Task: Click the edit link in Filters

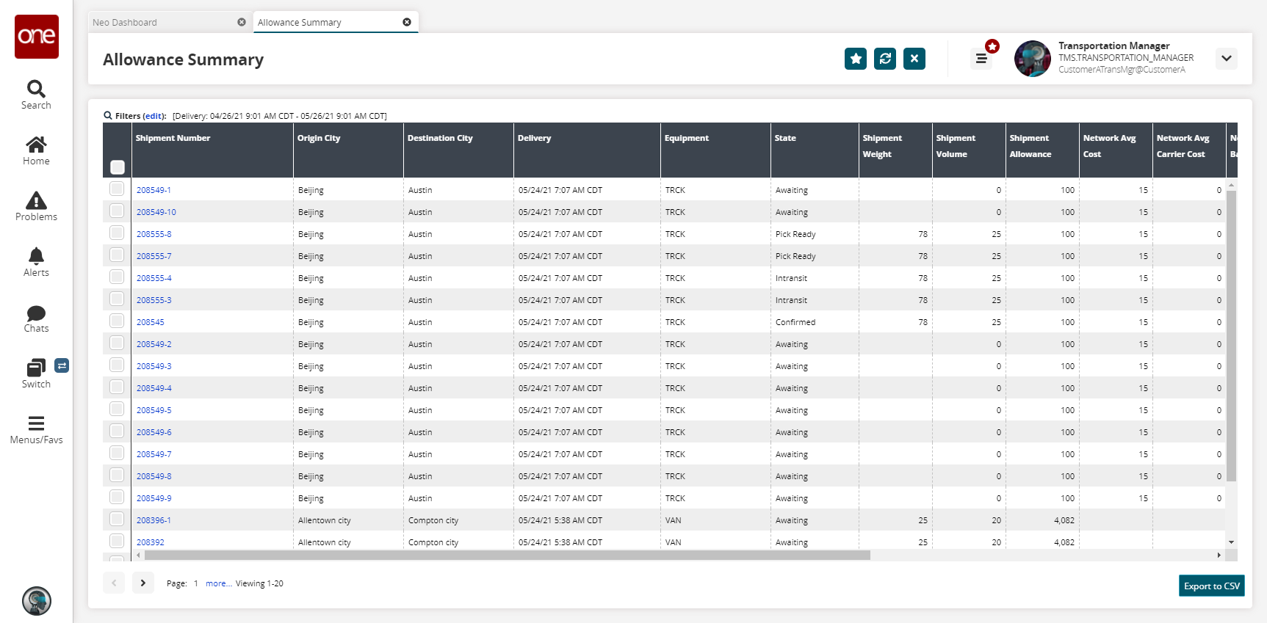Action: click(154, 116)
